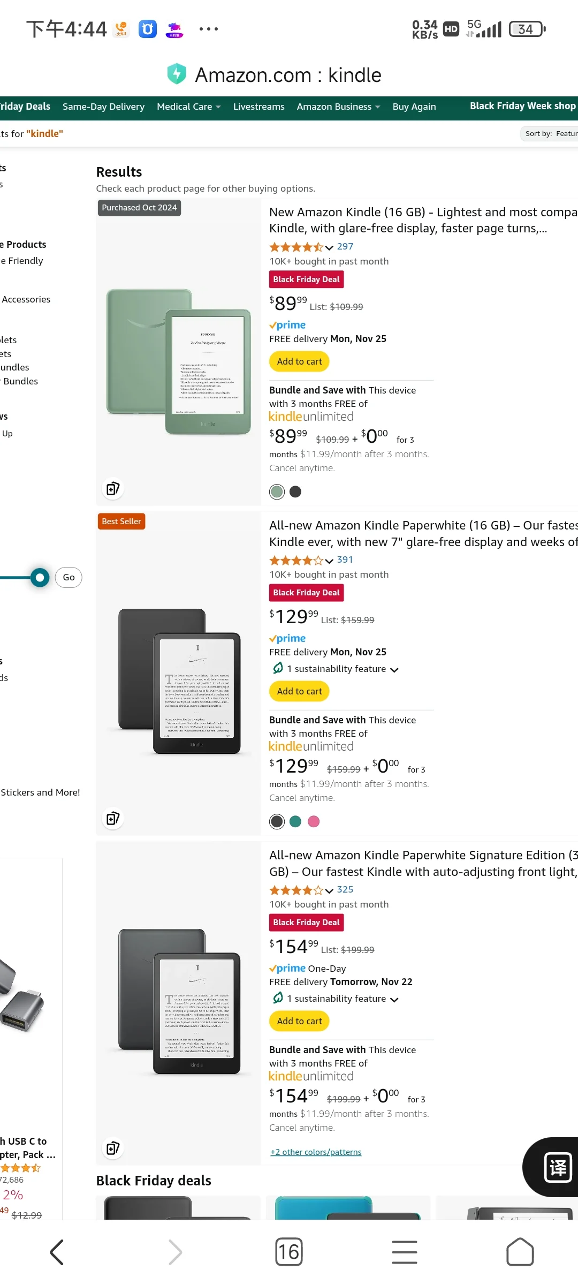Open the browser hamburger menu

[405, 1252]
